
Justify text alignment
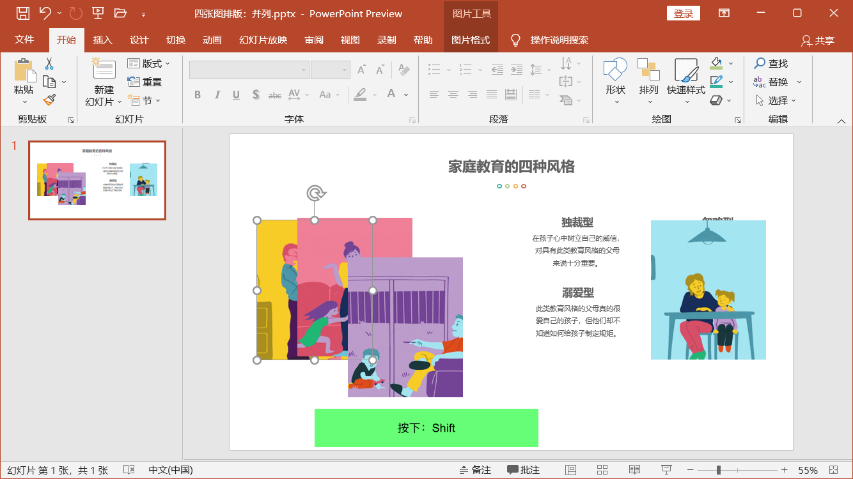point(491,95)
